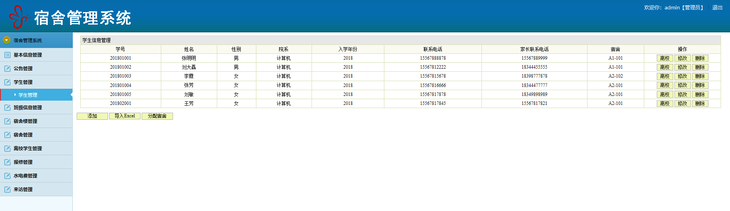Open the 报修管理 menu item
The height and width of the screenshot is (211, 730).
(x=36, y=162)
